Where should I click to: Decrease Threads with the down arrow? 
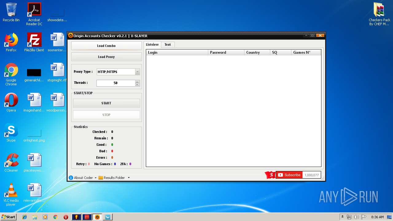tap(137, 84)
